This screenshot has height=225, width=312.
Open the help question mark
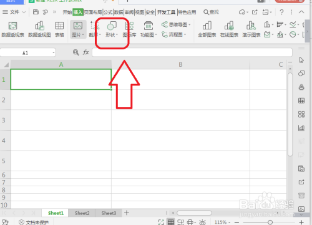pyautogui.click(x=281, y=12)
